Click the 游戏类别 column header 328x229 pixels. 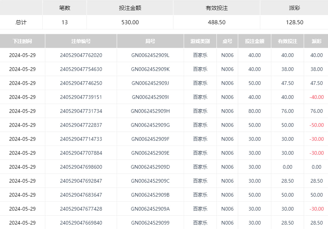click(x=200, y=41)
